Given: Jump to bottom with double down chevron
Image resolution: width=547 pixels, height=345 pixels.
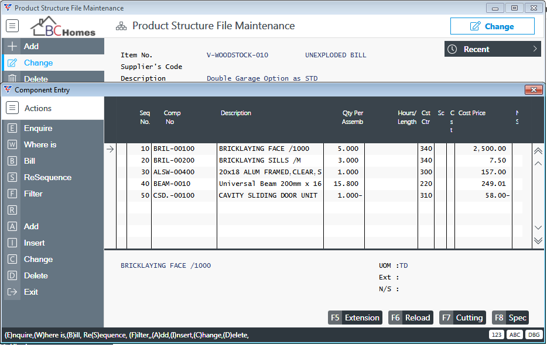Looking at the screenshot, I should point(538,240).
